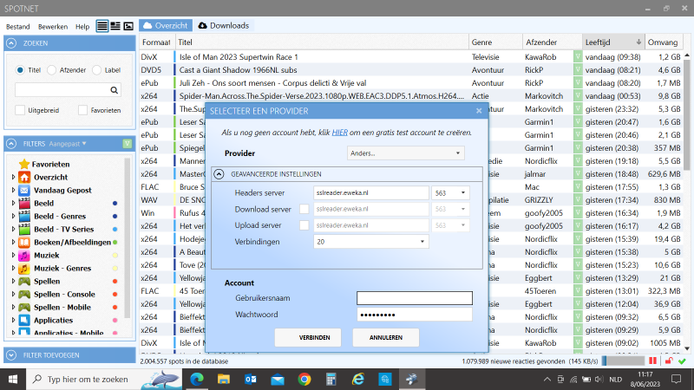
Task: Click the Favorieten star filter
Action: [50, 164]
